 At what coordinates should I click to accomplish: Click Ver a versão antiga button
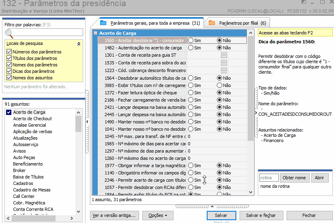(x=114, y=215)
